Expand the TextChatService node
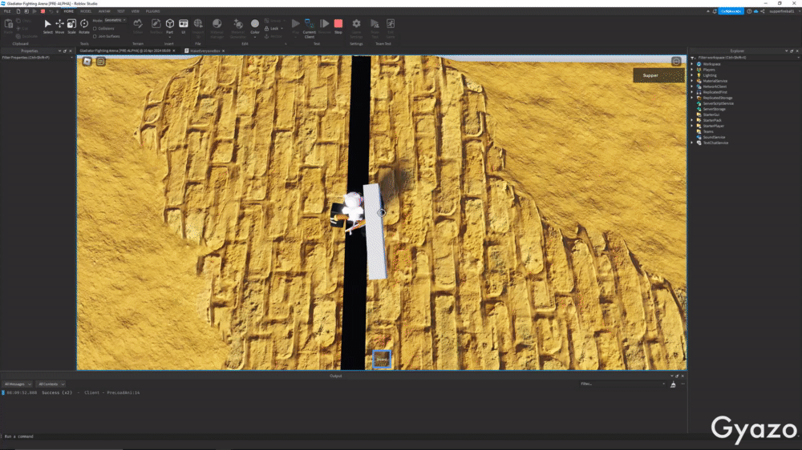This screenshot has width=802, height=450. pyautogui.click(x=692, y=143)
